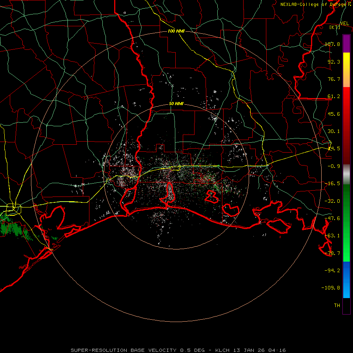Click the 92.3 scale value
The height and width of the screenshot is (353, 353).
pyautogui.click(x=334, y=62)
